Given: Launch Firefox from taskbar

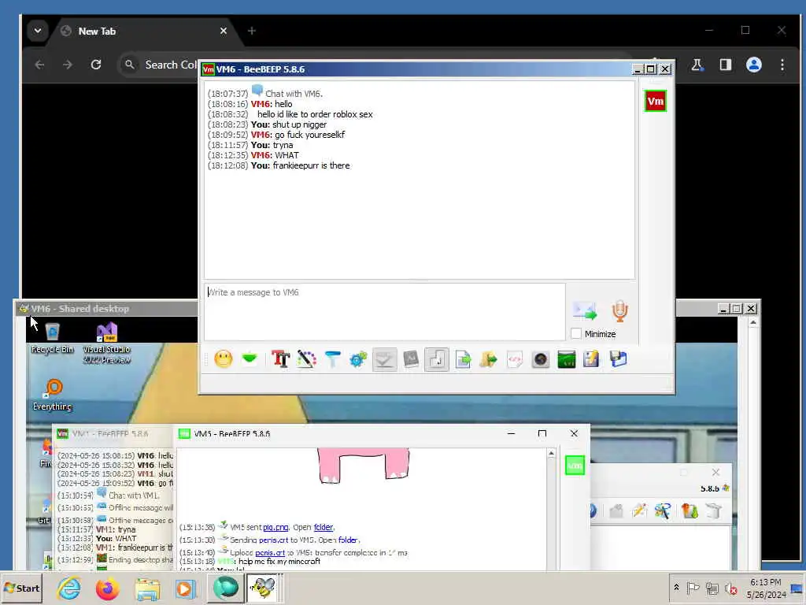Looking at the screenshot, I should (x=107, y=588).
